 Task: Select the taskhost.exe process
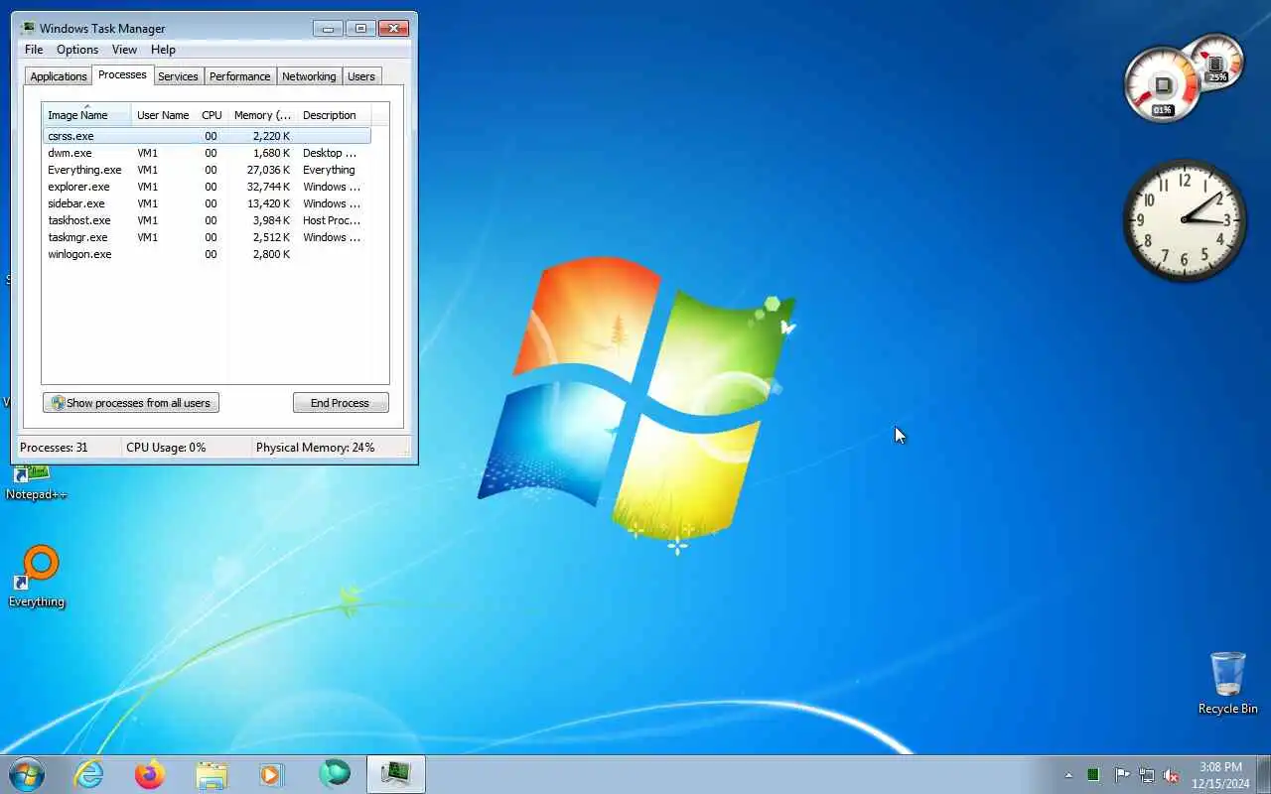click(207, 220)
